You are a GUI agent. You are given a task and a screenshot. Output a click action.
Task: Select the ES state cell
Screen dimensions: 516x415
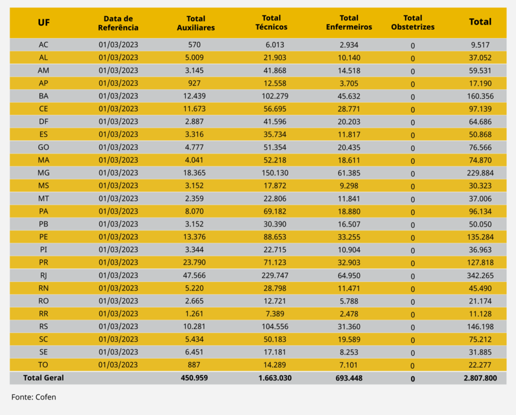click(43, 134)
